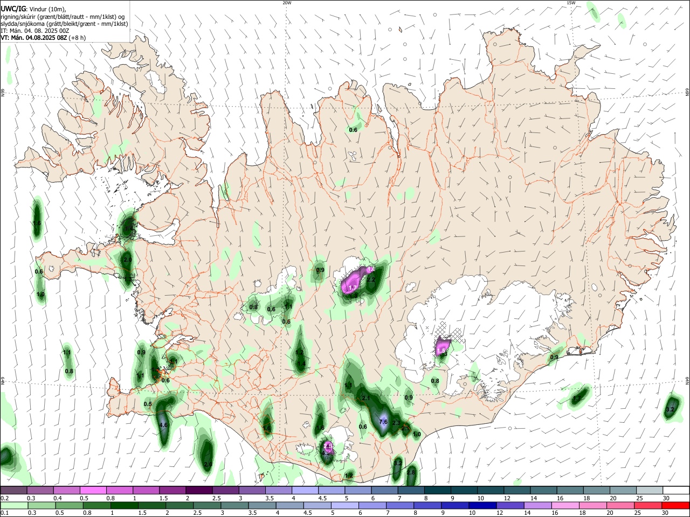
Task: Click the 2.3 rainfall label
Action: coord(396,423)
